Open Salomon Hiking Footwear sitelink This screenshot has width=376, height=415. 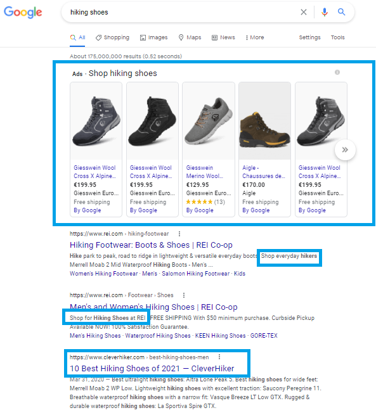(196, 274)
